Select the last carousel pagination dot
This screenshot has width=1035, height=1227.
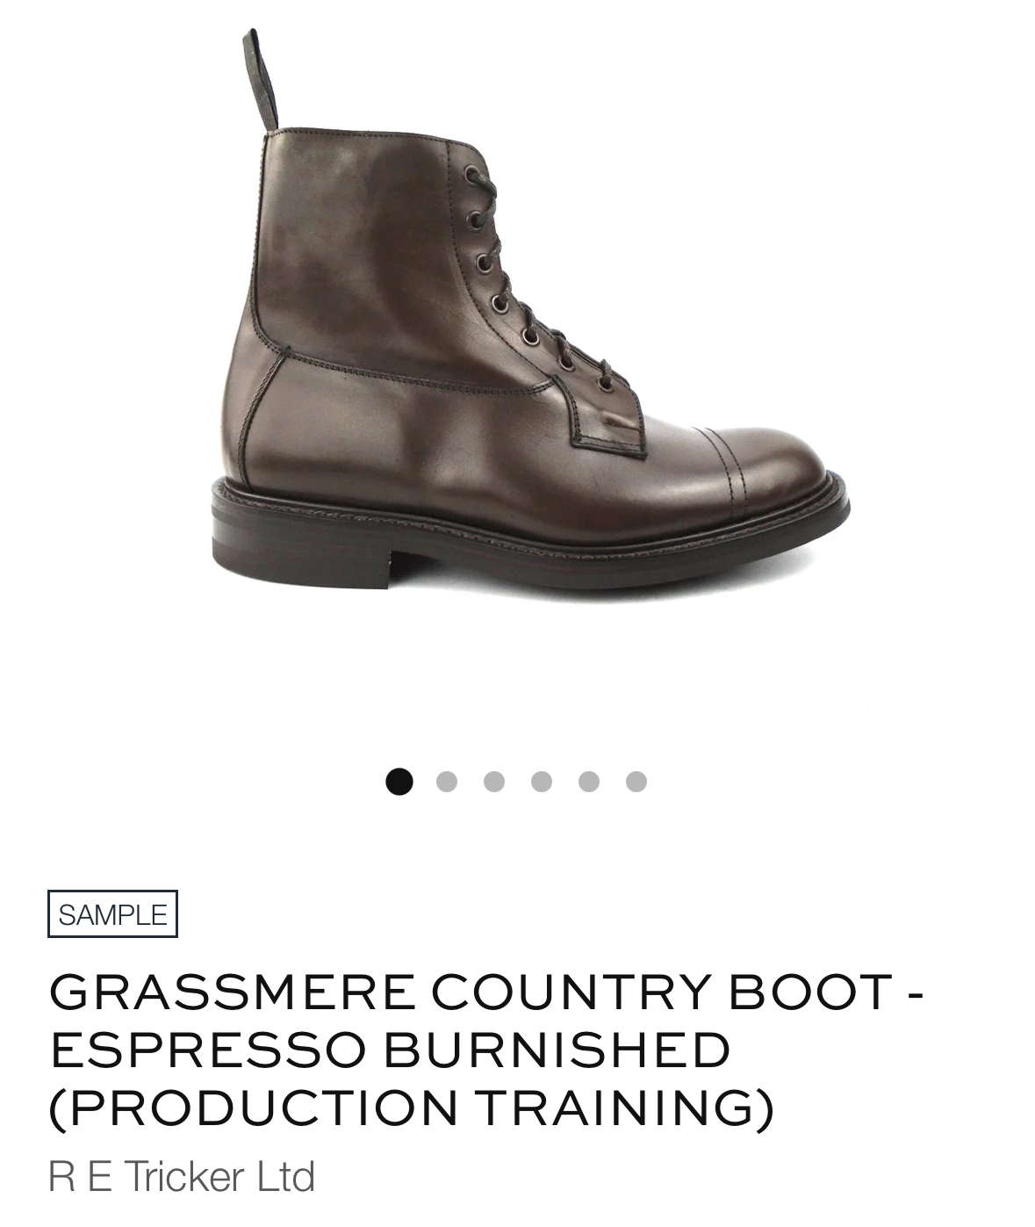636,782
